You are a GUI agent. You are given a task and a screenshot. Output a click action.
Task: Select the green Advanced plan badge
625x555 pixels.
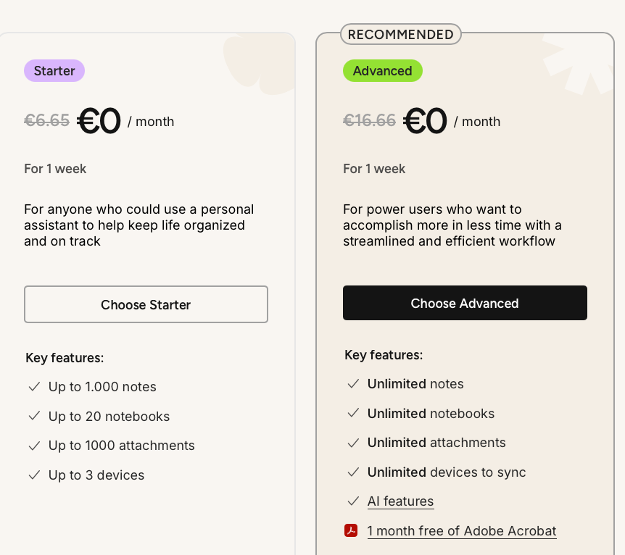click(382, 71)
